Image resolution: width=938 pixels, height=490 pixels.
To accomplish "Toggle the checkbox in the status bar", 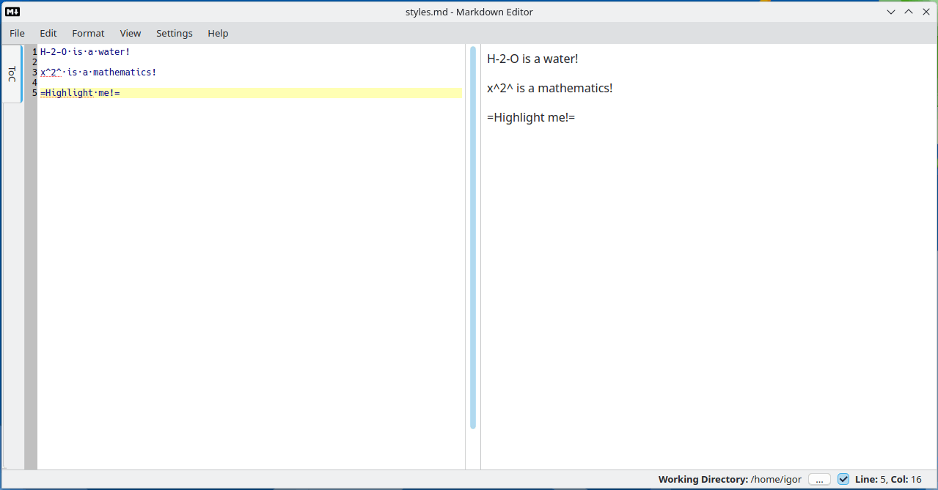I will [843, 479].
